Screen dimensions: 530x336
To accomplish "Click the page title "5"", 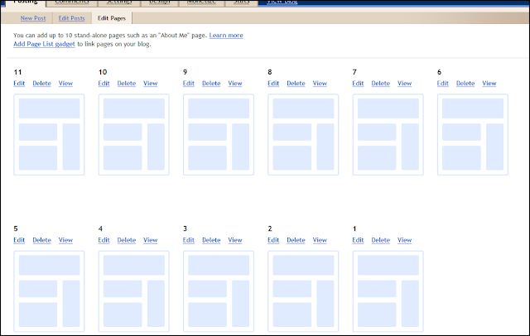I will coord(16,228).
